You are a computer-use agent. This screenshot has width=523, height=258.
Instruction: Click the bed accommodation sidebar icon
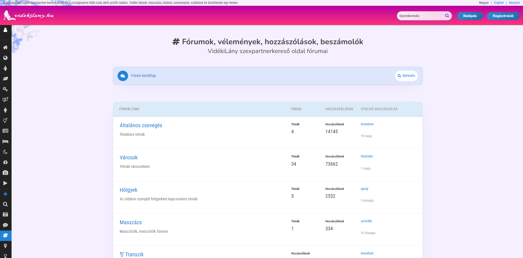click(x=5, y=141)
